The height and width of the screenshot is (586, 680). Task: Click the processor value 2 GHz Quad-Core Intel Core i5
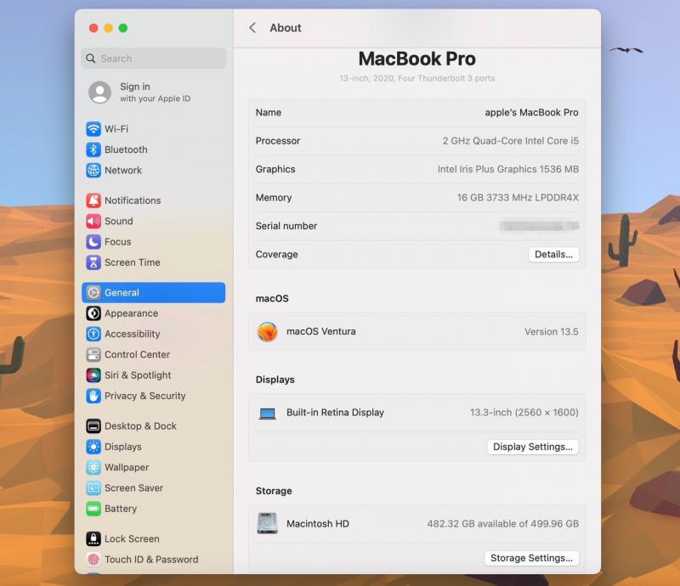[x=511, y=141]
